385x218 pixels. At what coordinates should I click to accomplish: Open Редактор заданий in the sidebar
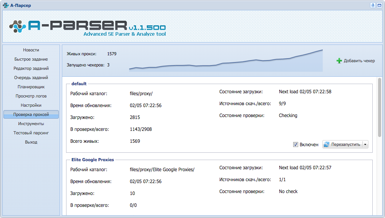point(31,68)
